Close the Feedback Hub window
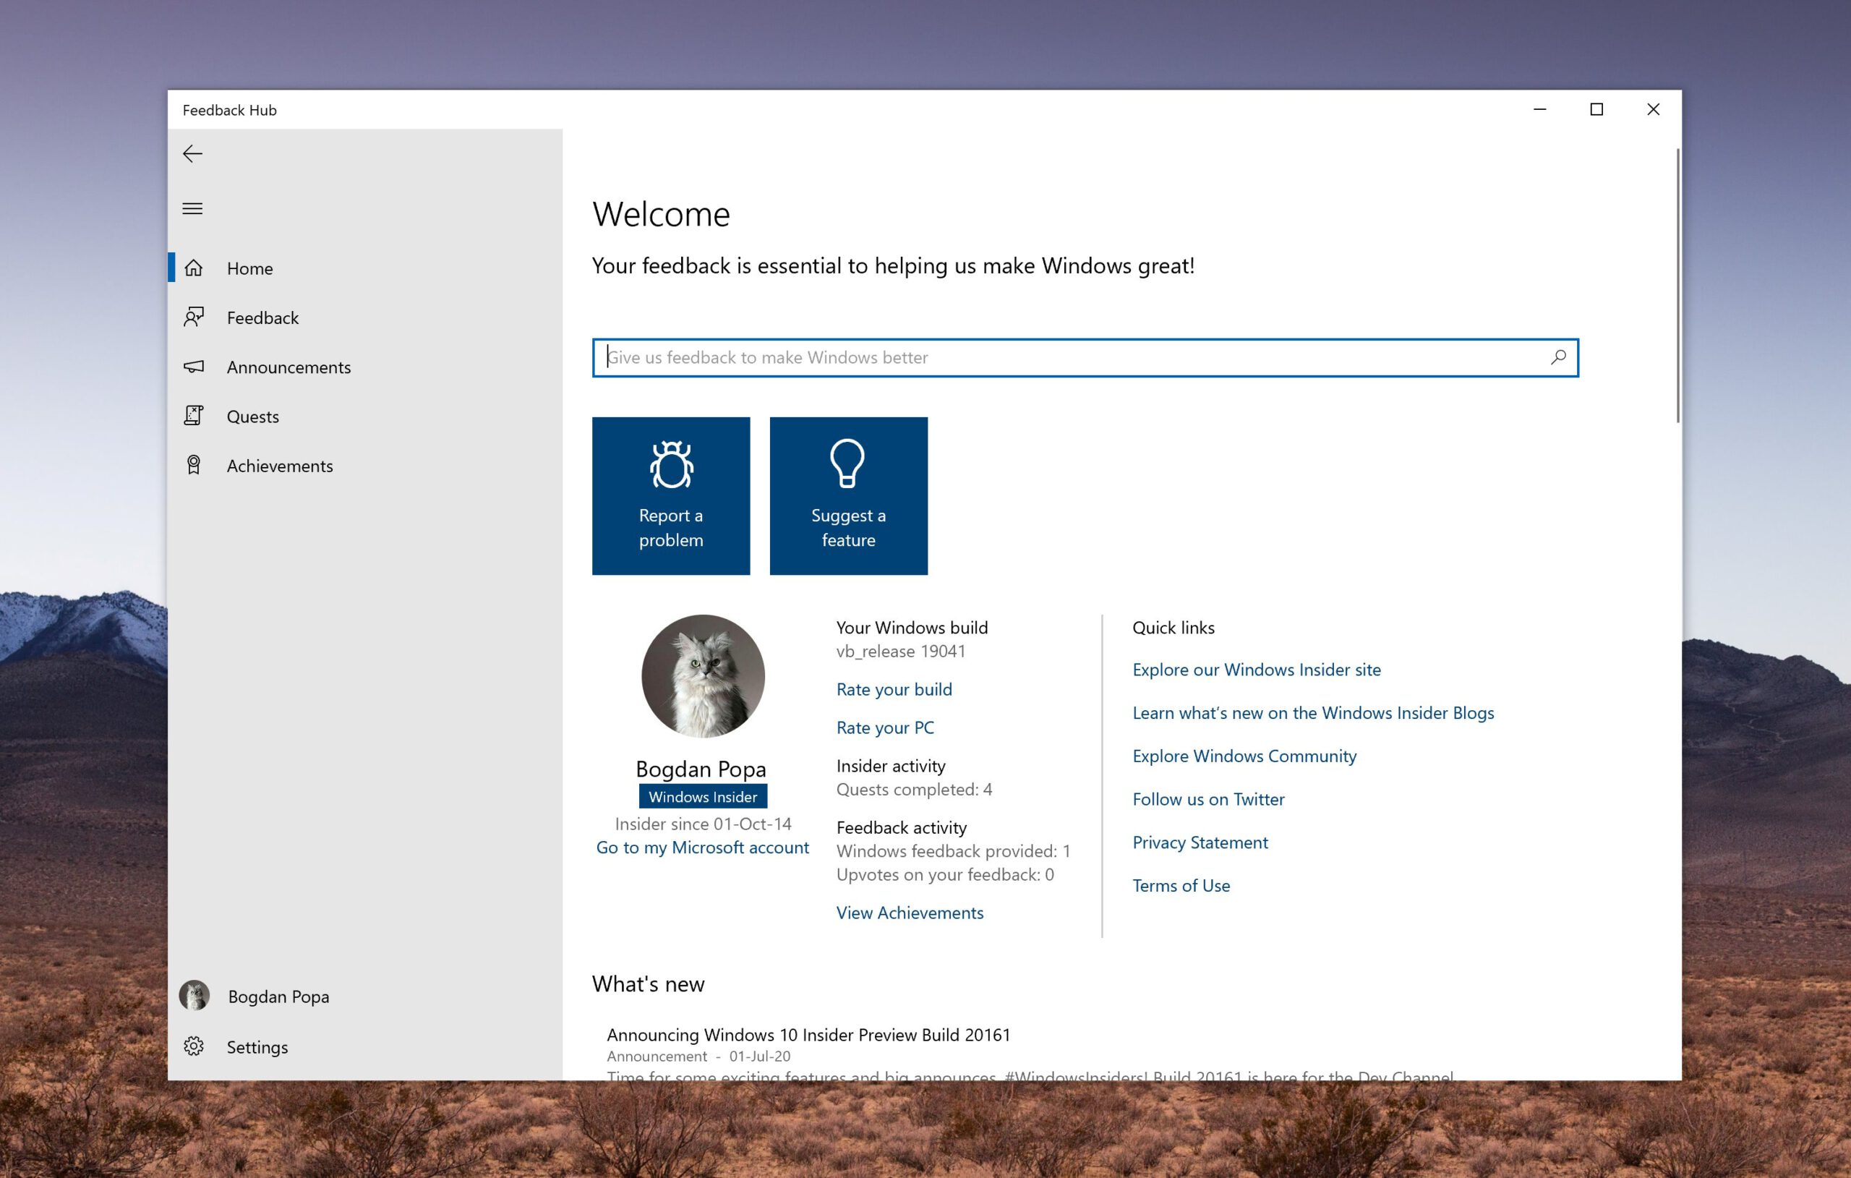This screenshot has height=1178, width=1851. pos(1654,109)
